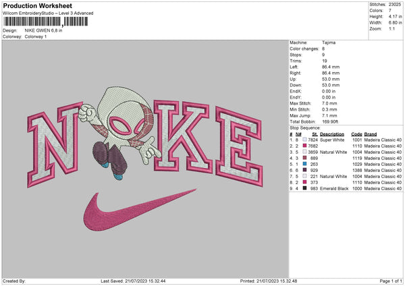Screen dimensions: 405x286
Task: Click the Total Bobbin value '169.90ft'
Action: [x=330, y=121]
